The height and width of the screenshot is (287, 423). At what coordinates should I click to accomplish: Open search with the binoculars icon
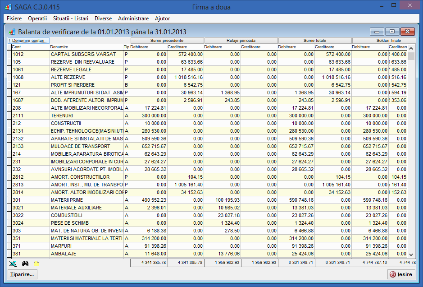pos(25,263)
